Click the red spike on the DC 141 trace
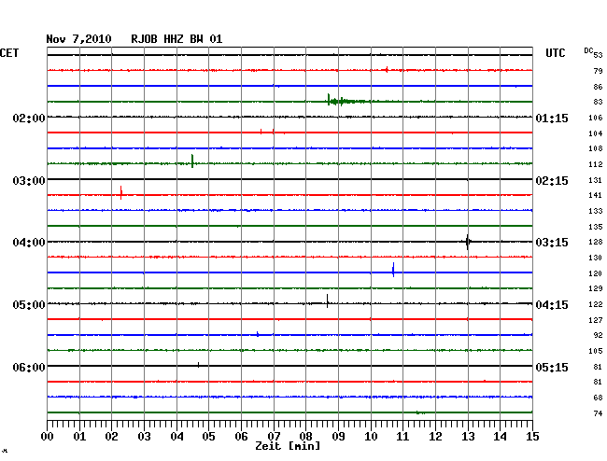This screenshot has width=607, height=461. pyautogui.click(x=121, y=192)
